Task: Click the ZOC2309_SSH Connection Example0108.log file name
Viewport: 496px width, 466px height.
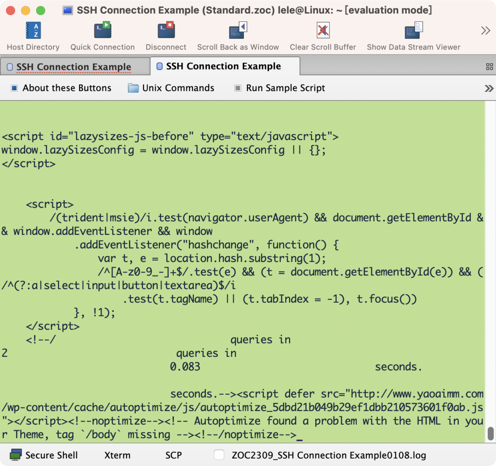Action: tap(329, 455)
